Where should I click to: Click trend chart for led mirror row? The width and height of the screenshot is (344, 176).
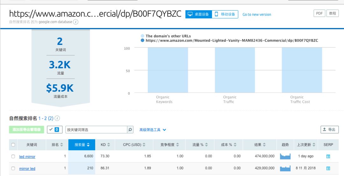pyautogui.click(x=285, y=156)
